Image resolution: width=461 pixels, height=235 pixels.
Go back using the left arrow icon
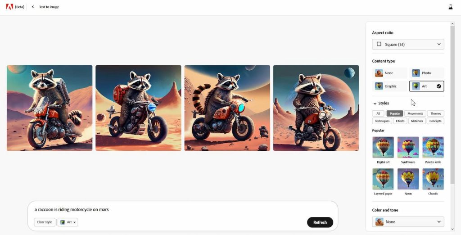[x=32, y=7]
